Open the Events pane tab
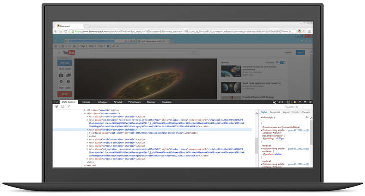Viewport: 365px width, 196px height. point(295,112)
